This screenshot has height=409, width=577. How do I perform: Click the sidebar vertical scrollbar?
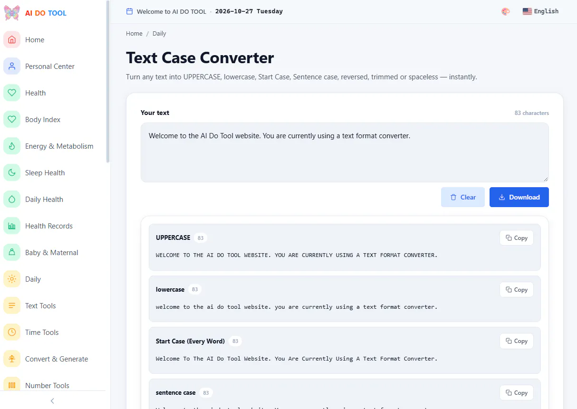(108, 82)
